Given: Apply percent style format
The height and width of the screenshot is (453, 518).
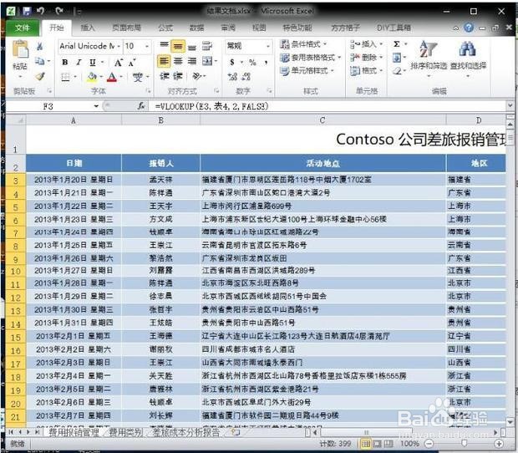Looking at the screenshot, I should pos(252,62).
